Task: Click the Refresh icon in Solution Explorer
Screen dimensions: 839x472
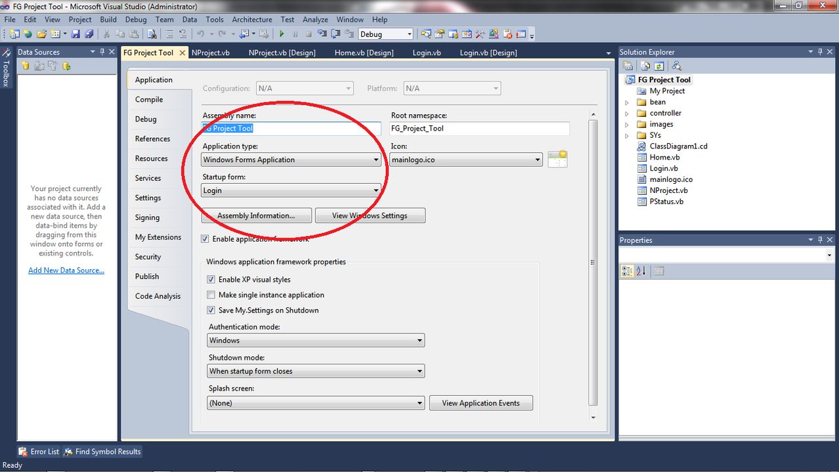Action: (x=658, y=66)
